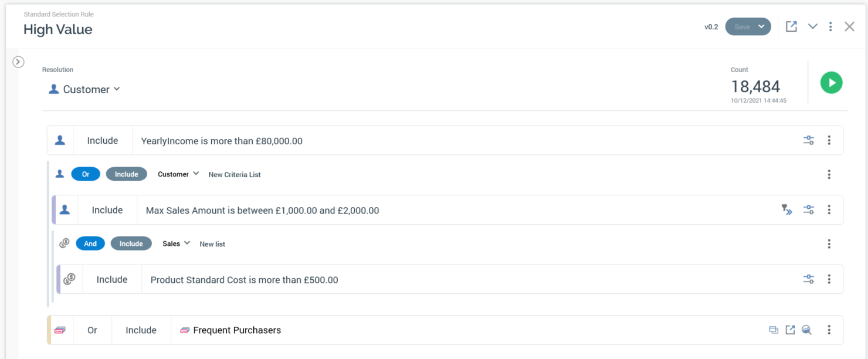
Task: Click the audience icon on Frequent Purchasers row
Action: [x=774, y=330]
